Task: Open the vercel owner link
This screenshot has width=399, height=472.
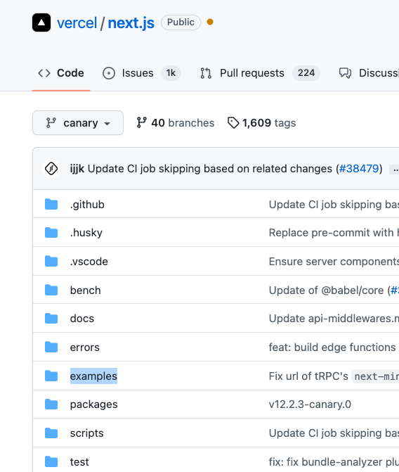Action: pos(77,23)
